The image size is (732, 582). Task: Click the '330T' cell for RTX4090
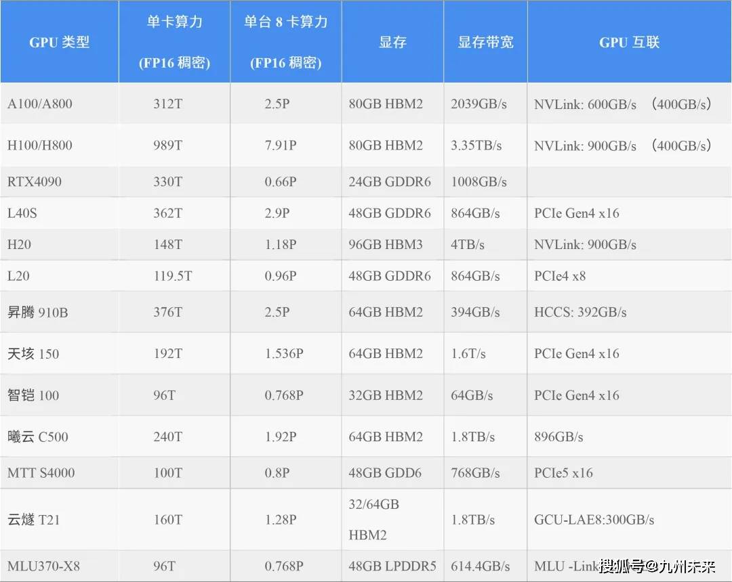168,181
